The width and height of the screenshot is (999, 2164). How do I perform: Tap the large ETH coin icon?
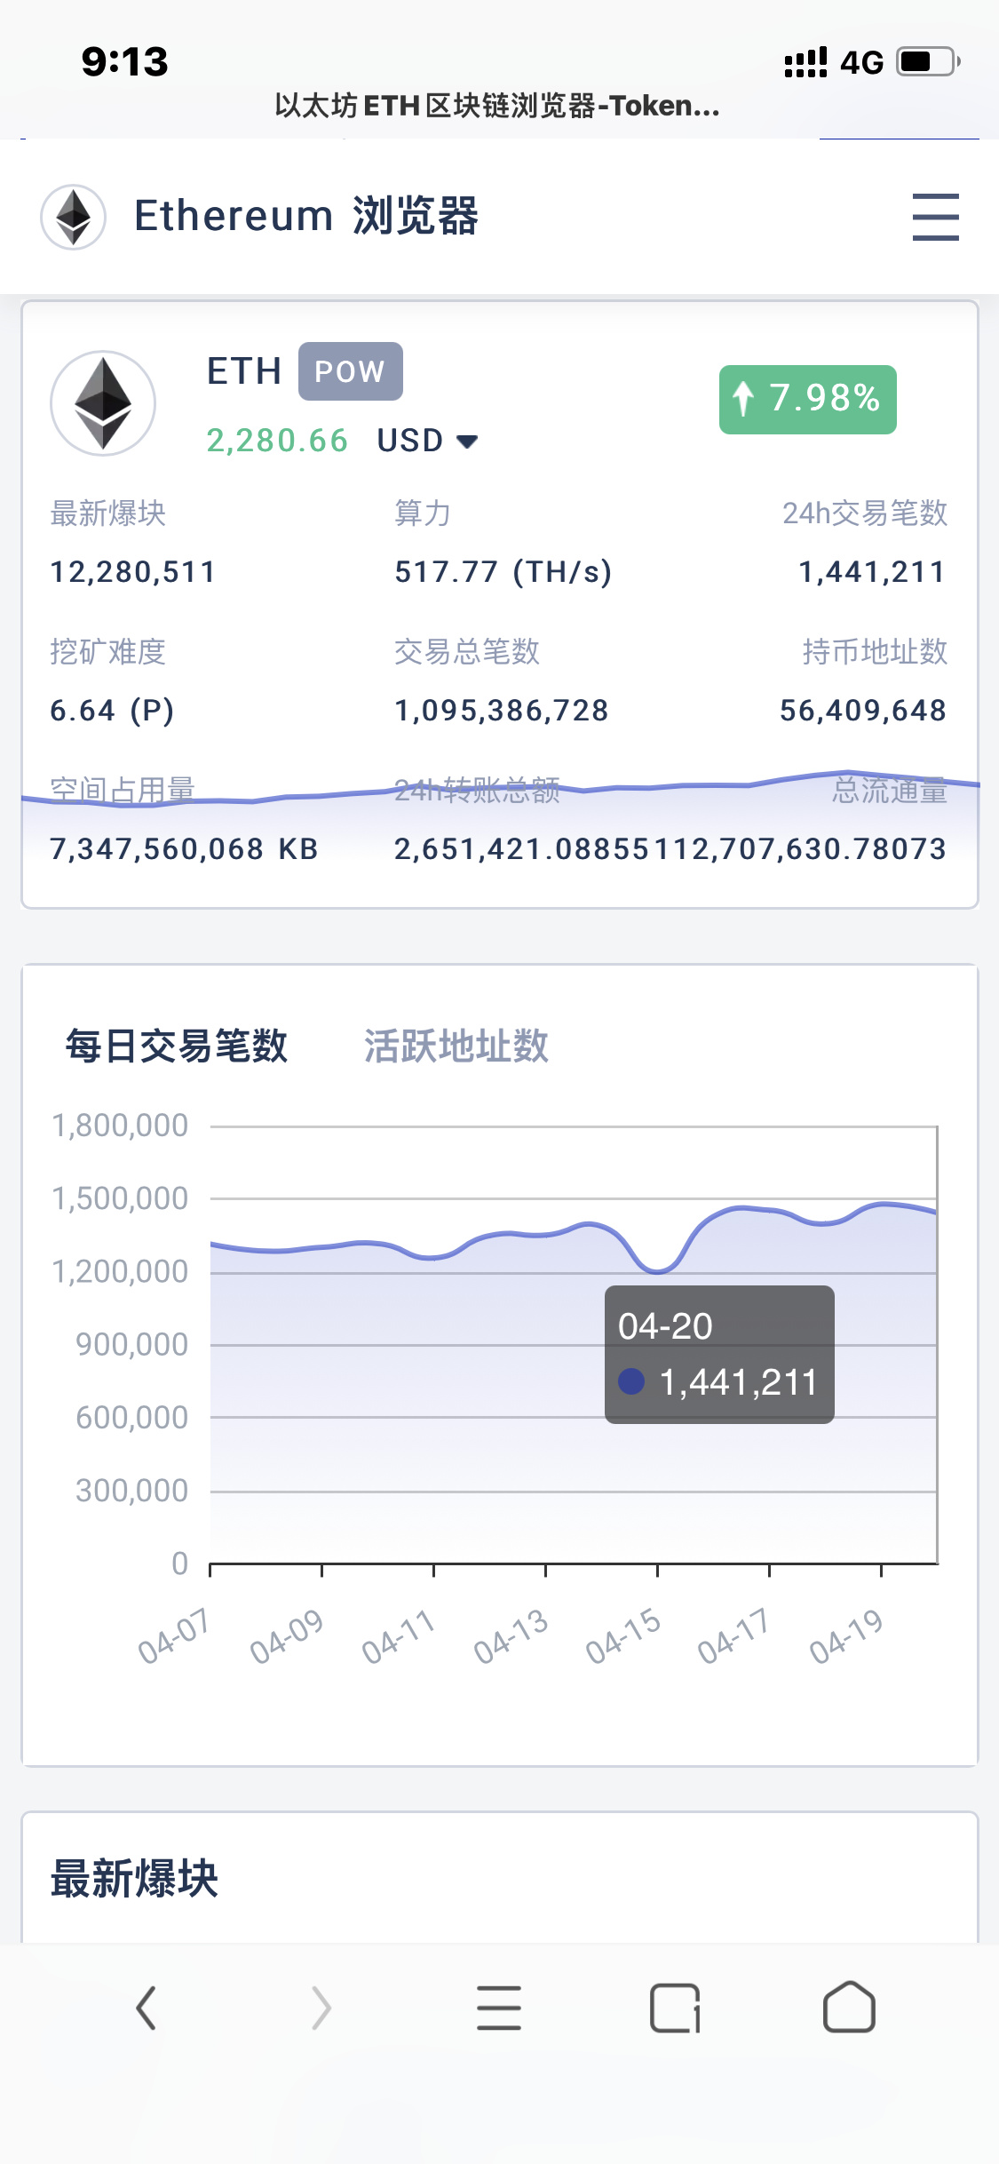[x=103, y=403]
